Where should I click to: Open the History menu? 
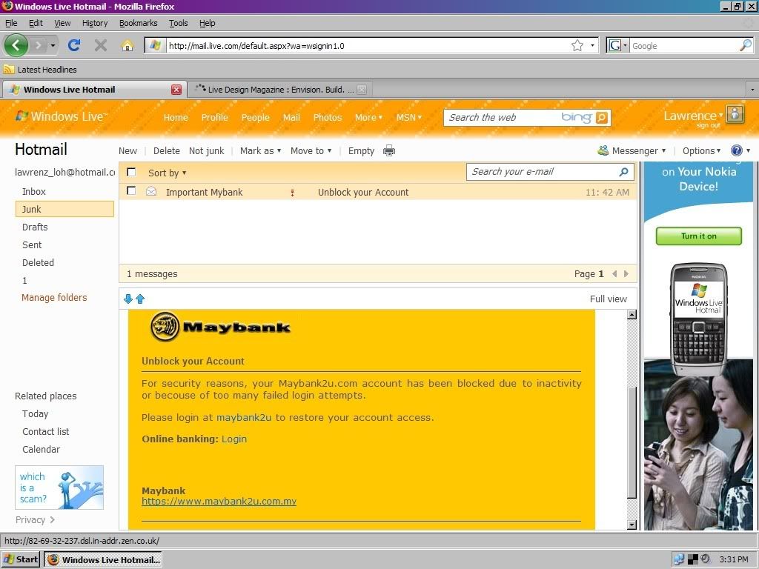(95, 23)
